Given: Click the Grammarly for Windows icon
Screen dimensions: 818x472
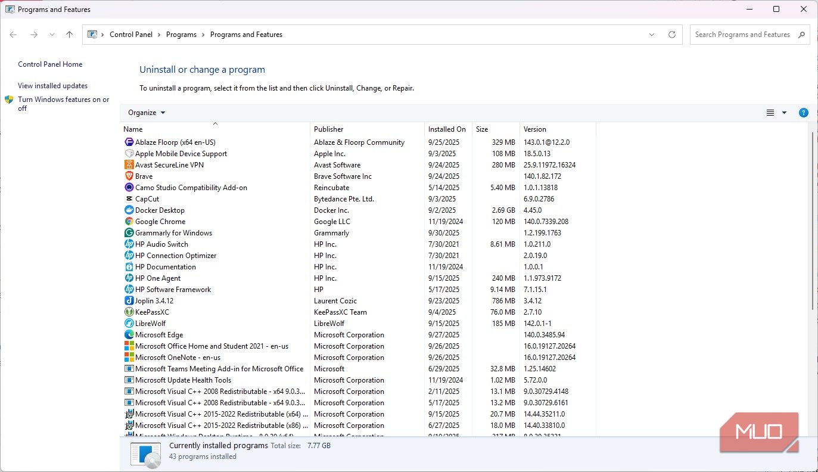Looking at the screenshot, I should (129, 233).
